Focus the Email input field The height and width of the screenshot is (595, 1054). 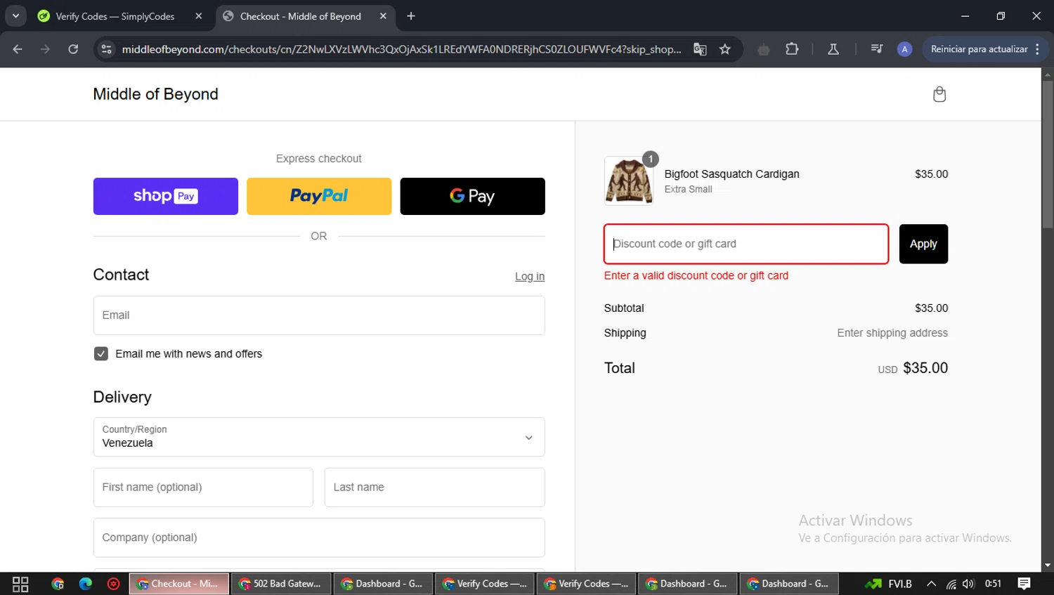tap(319, 315)
